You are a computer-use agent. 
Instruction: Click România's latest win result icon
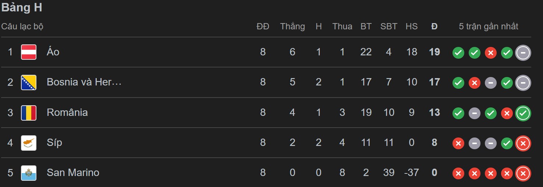[x=523, y=113]
